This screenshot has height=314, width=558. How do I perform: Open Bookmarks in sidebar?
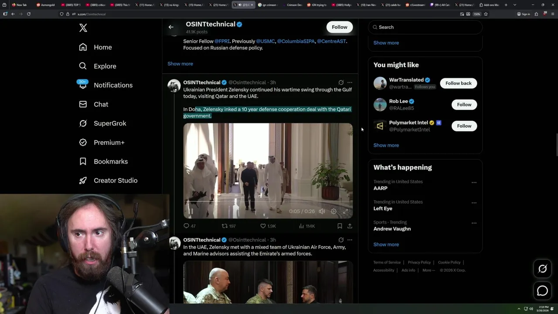click(103, 161)
